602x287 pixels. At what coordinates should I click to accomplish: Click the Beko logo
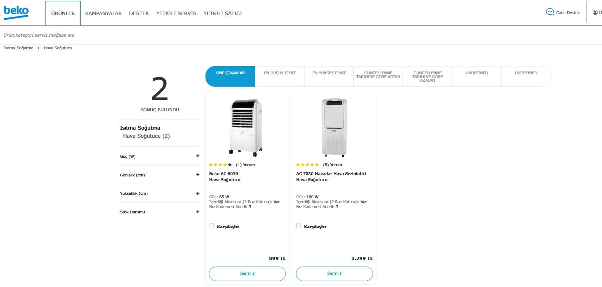[16, 12]
